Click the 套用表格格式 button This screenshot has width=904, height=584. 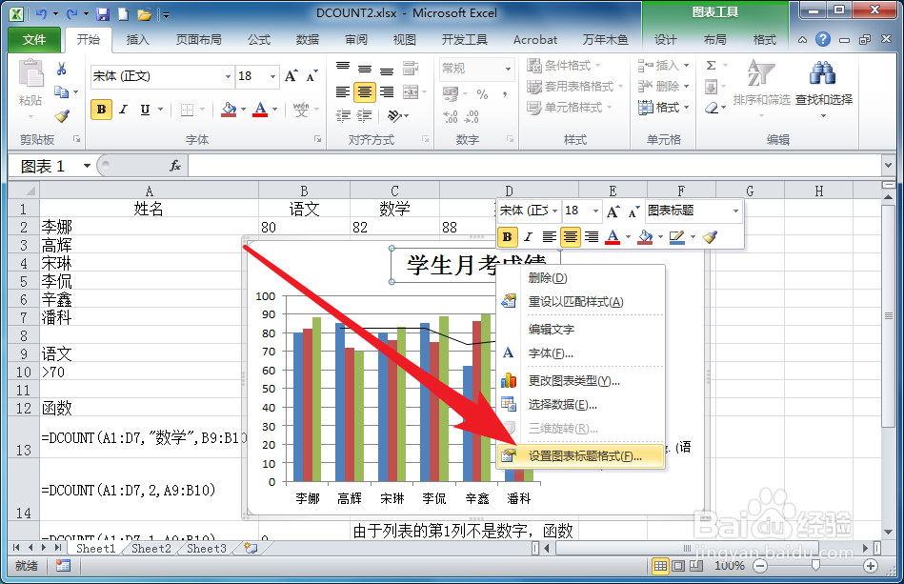point(574,87)
